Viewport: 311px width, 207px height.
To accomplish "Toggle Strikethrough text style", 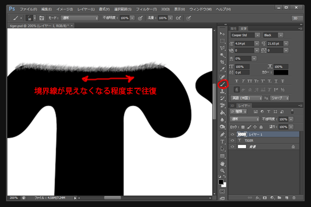I will pos(283,81).
